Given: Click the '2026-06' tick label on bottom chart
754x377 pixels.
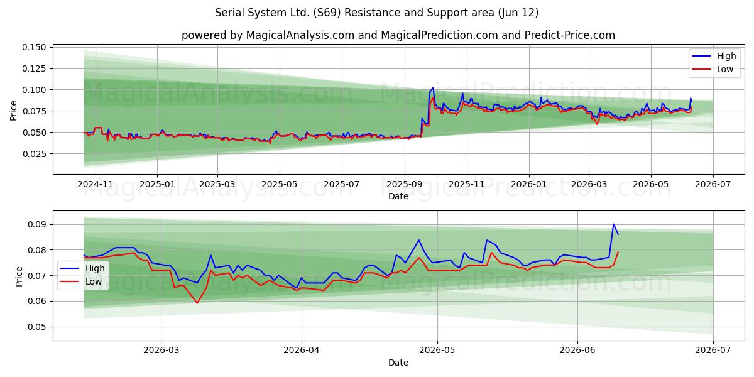Looking at the screenshot, I should pos(577,351).
